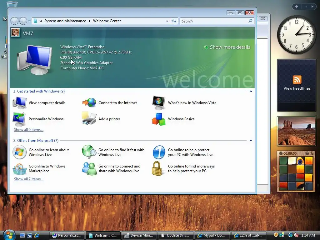Click the close button of the background window
320x240 pixels.
[263, 18]
